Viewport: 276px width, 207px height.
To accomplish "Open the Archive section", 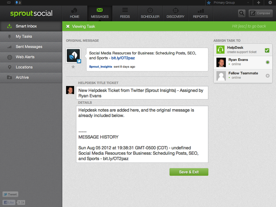I will pos(22,77).
